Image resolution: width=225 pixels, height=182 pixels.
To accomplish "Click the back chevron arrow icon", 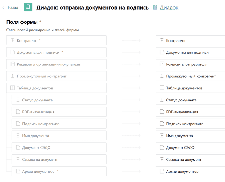I will 3,7.
